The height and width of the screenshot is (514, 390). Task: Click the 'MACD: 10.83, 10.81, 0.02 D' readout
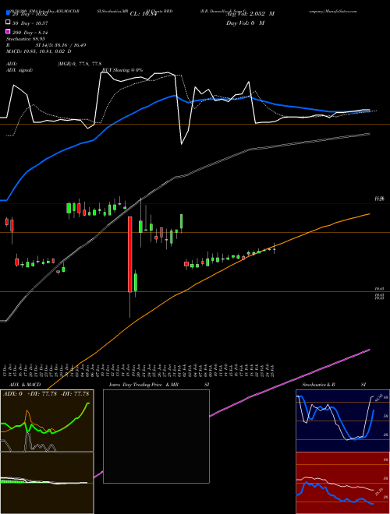(39, 51)
